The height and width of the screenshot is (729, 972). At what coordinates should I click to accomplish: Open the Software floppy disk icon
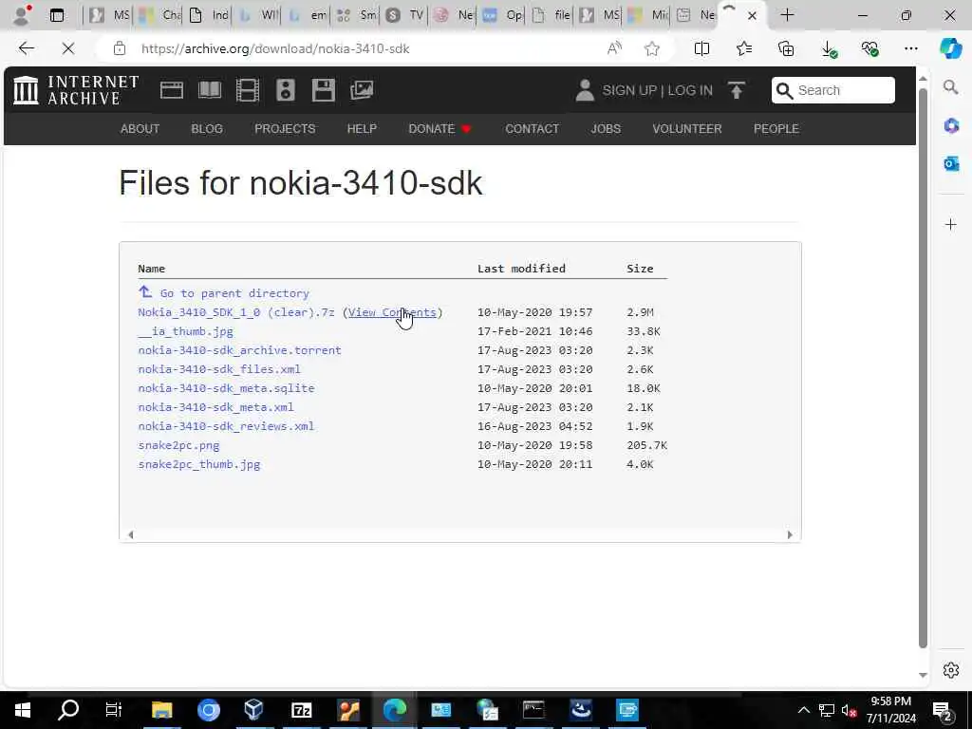pyautogui.click(x=323, y=90)
